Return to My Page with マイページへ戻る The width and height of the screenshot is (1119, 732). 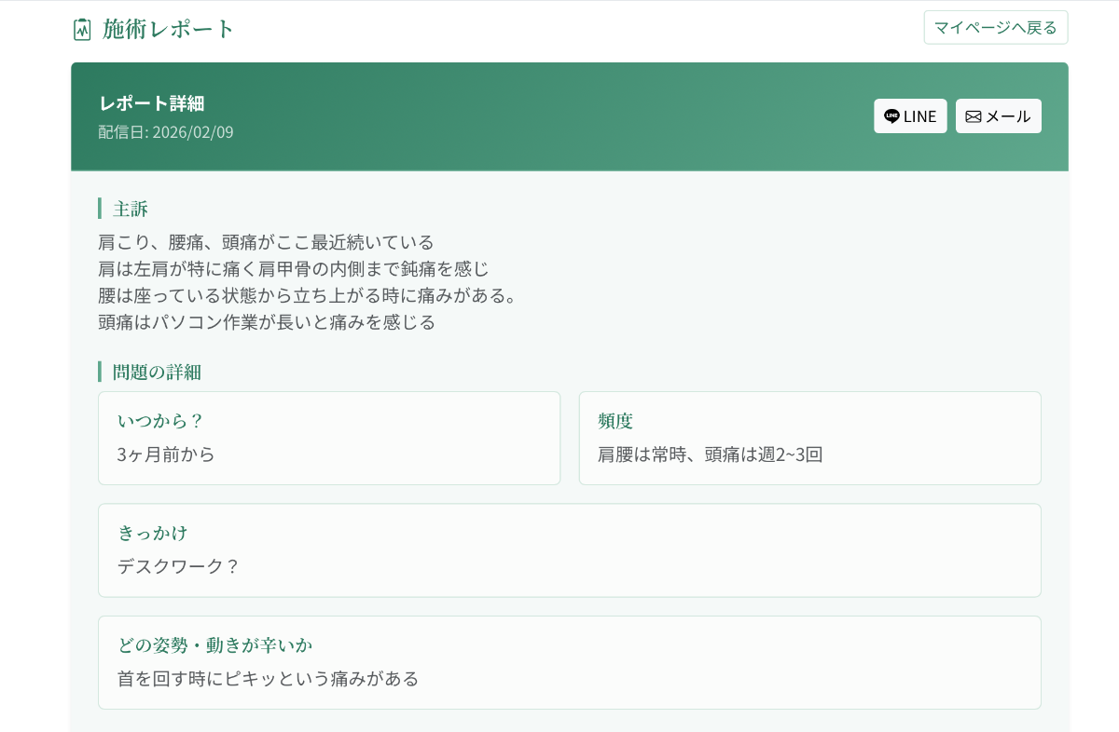click(995, 27)
